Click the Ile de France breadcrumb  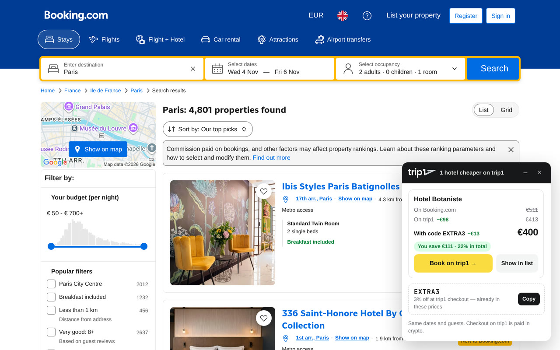(105, 91)
